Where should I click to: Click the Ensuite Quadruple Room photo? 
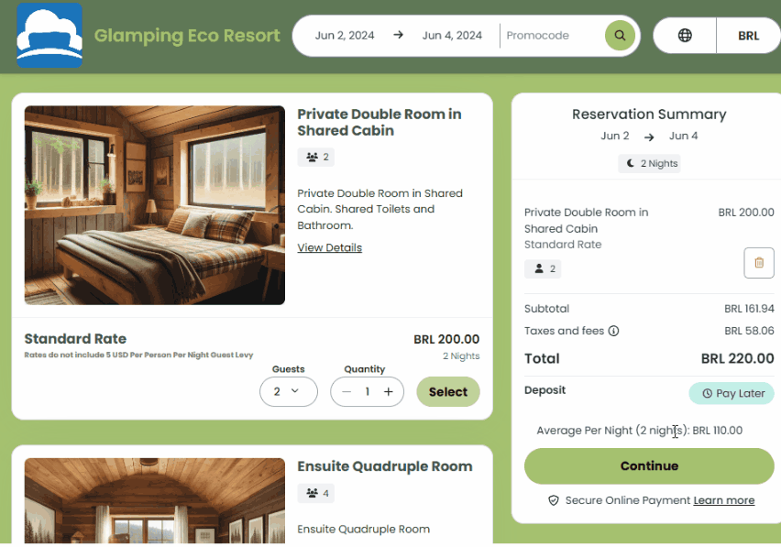(x=155, y=501)
